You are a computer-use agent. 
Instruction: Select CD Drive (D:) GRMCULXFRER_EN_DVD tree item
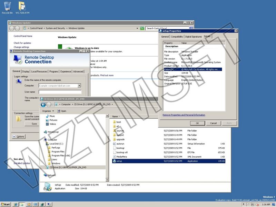point(66,167)
